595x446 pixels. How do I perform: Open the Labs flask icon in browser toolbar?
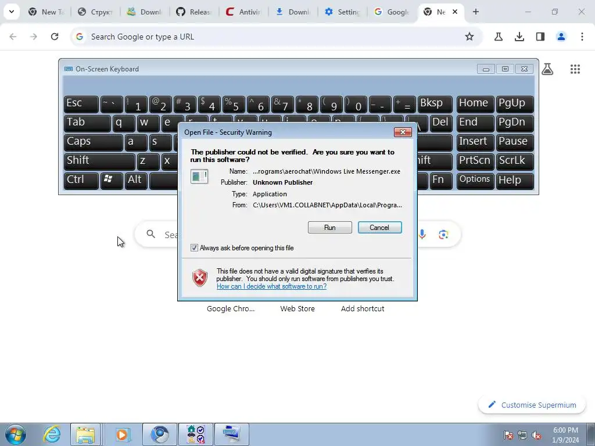(499, 37)
